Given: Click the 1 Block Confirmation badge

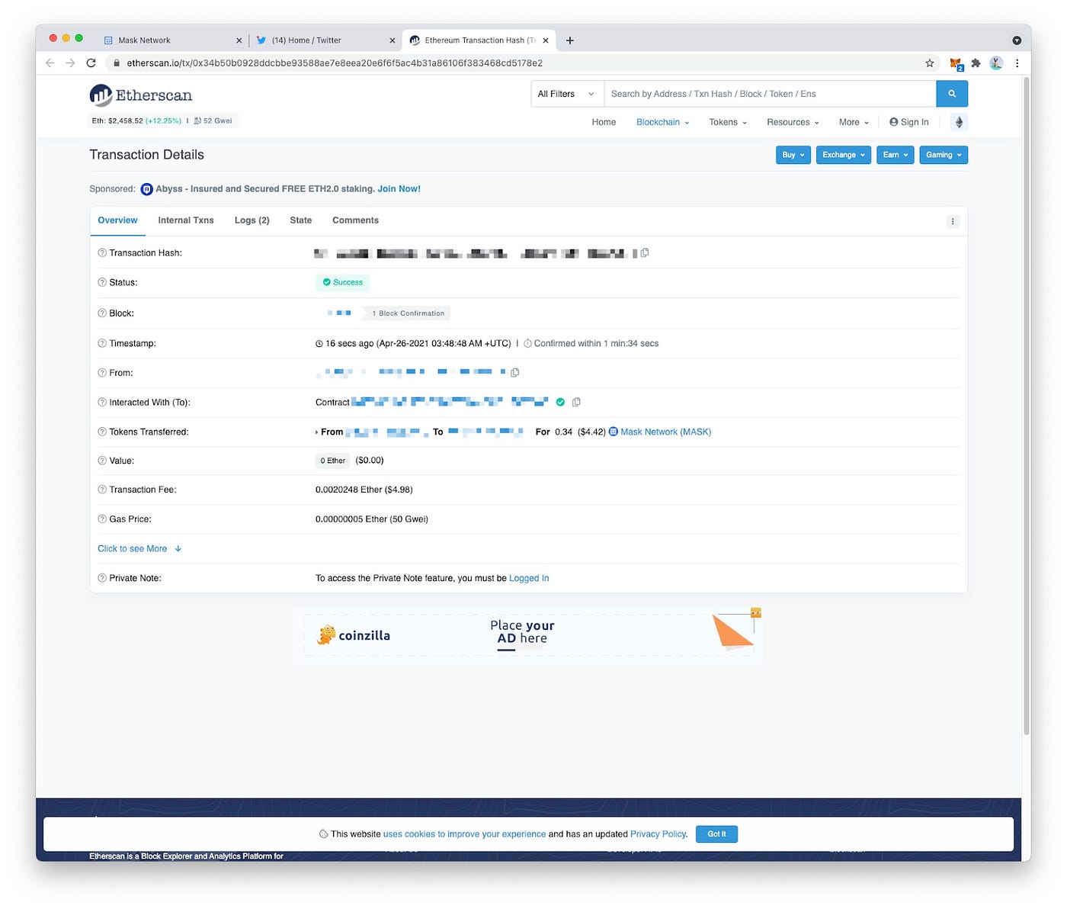Looking at the screenshot, I should point(407,313).
